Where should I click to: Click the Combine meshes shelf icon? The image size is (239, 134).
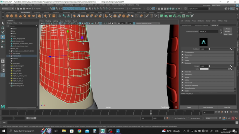pos(74,16)
